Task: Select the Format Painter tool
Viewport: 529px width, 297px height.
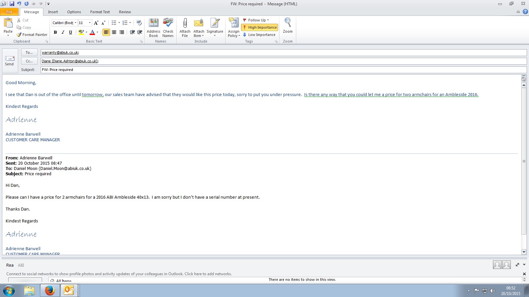Action: click(32, 35)
